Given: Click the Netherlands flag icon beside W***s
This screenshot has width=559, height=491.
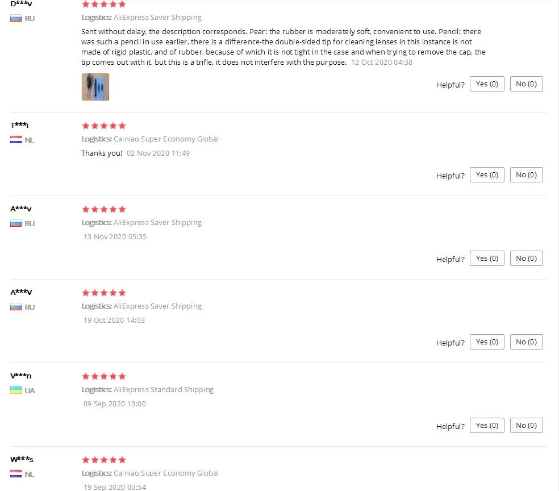Looking at the screenshot, I should [x=16, y=474].
